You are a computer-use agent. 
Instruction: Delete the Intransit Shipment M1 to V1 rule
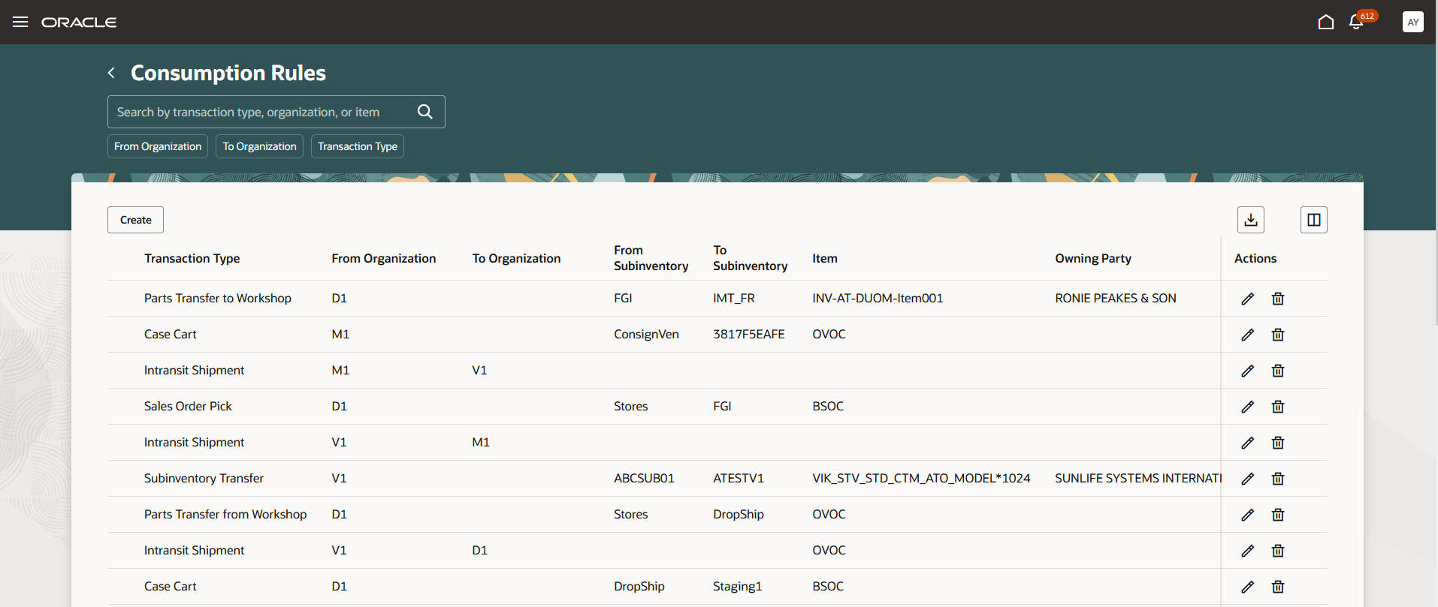(1278, 371)
